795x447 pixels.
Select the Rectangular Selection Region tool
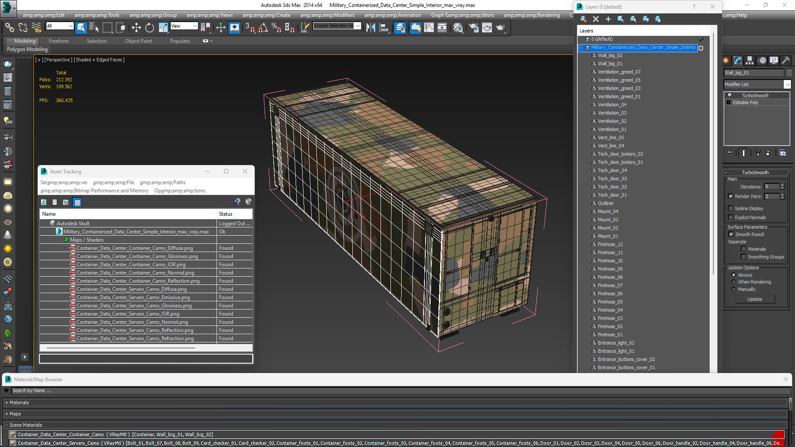coord(107,28)
